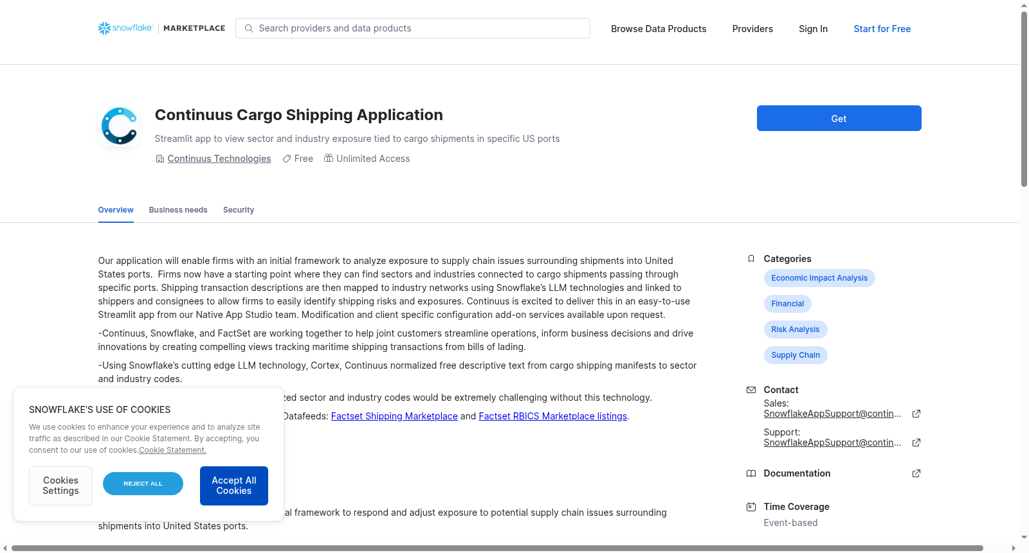Viewport: 1029px width, 553px height.
Task: Select Economic Impact Analysis category chip
Action: click(x=819, y=278)
